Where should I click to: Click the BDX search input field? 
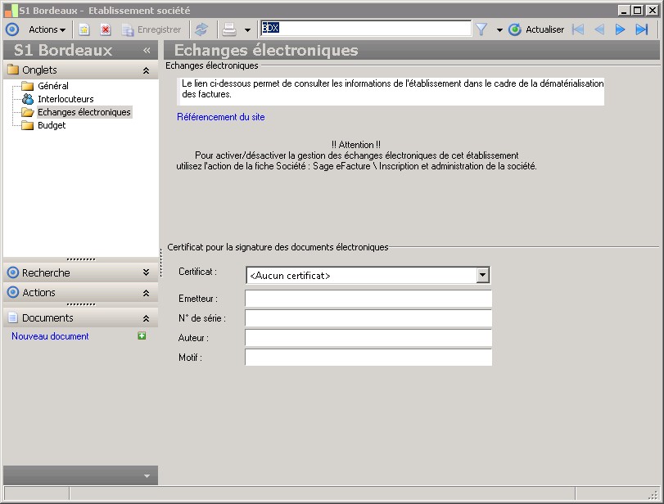(366, 29)
